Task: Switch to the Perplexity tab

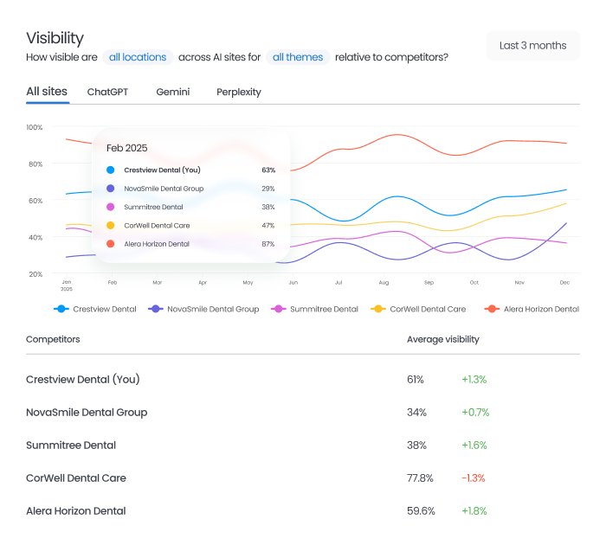Action: tap(239, 93)
